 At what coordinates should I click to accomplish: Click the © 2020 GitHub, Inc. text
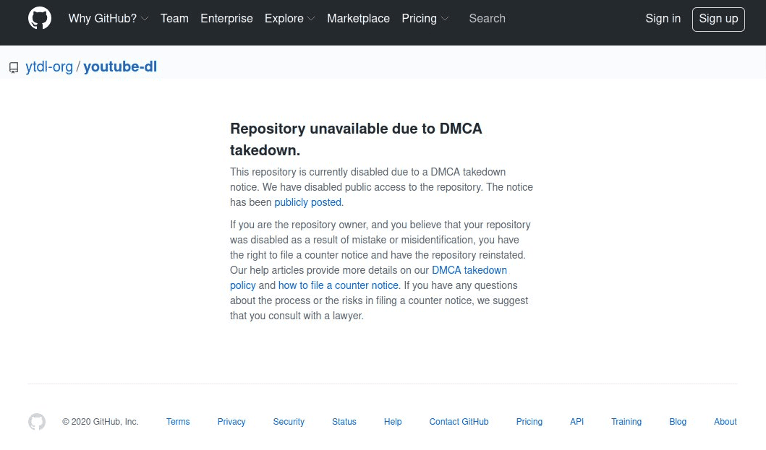point(100,422)
